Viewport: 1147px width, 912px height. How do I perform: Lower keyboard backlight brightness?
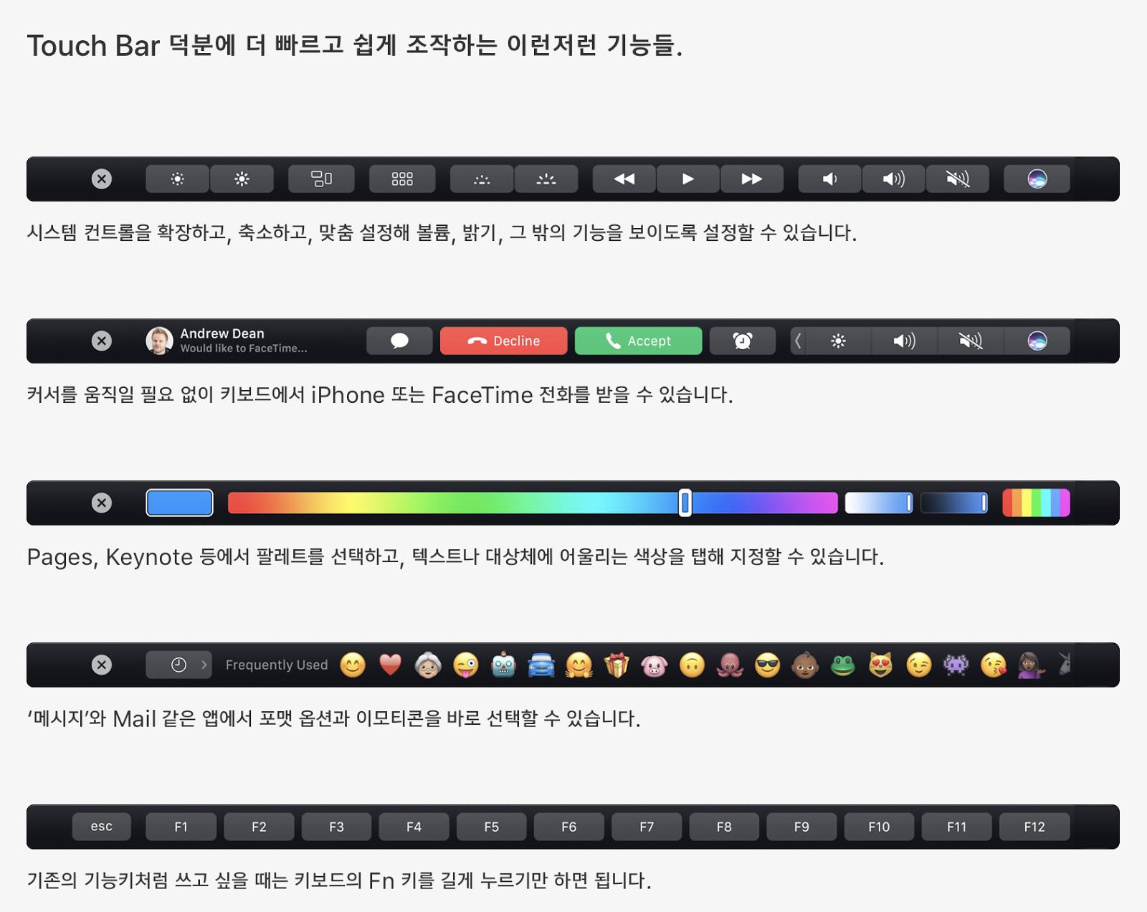click(482, 179)
